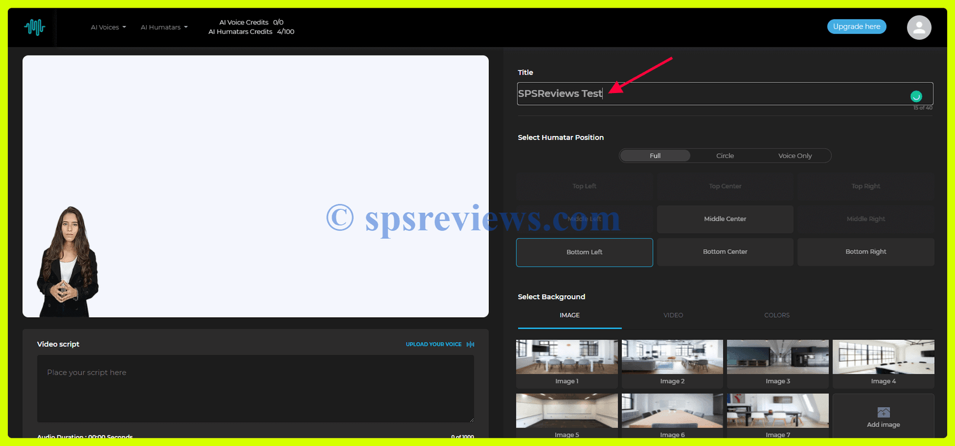Click inside the video script text area
Viewport: 955px width, 446px height.
click(x=255, y=389)
